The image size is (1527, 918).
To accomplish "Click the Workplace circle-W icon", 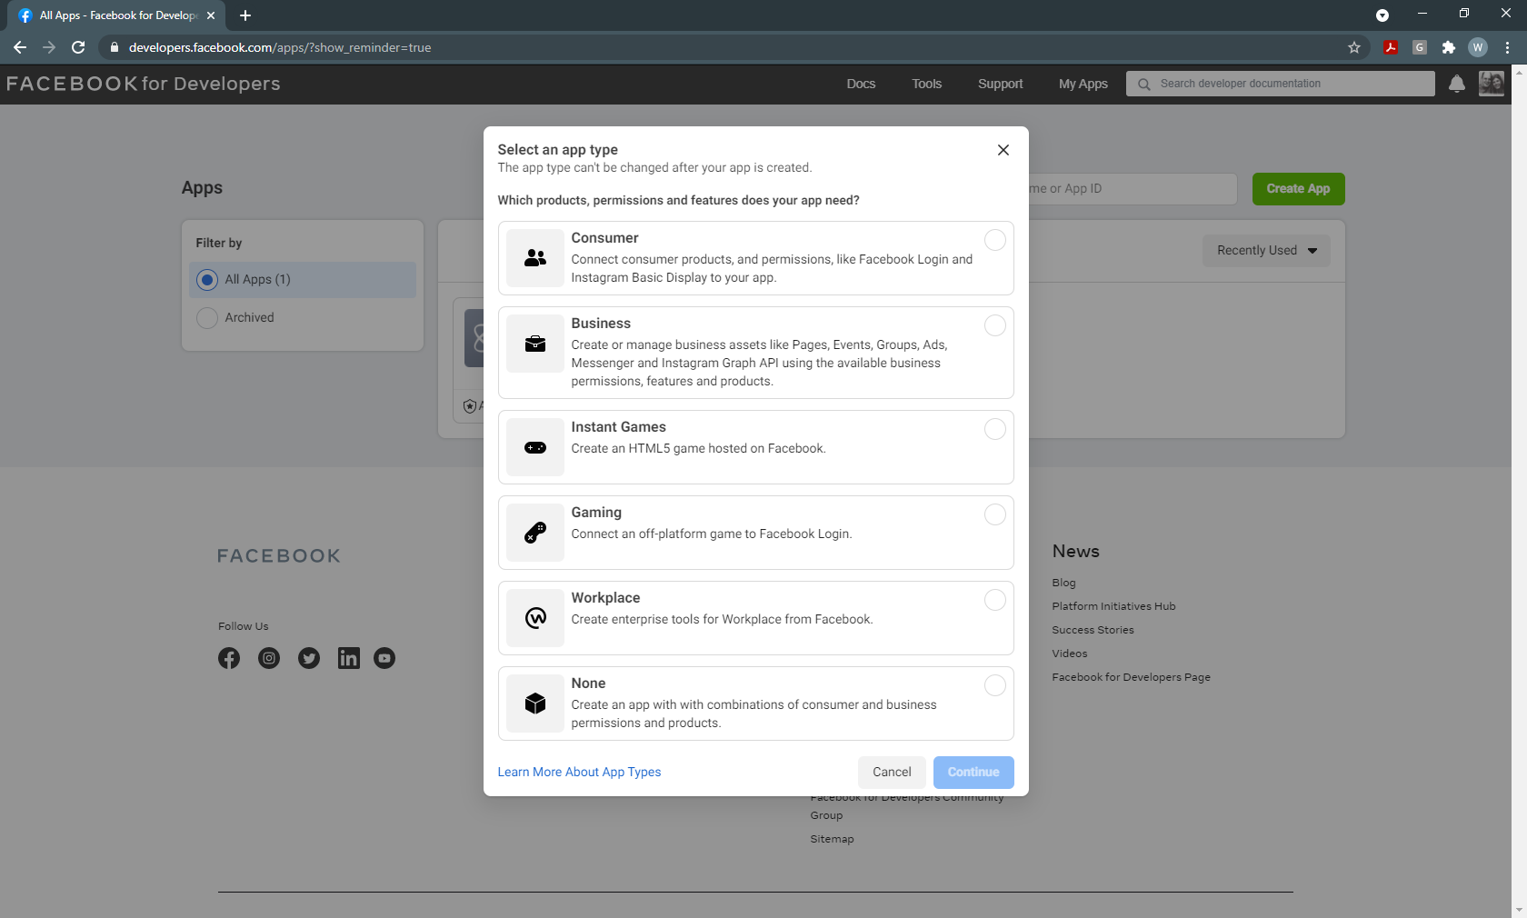I will [534, 618].
